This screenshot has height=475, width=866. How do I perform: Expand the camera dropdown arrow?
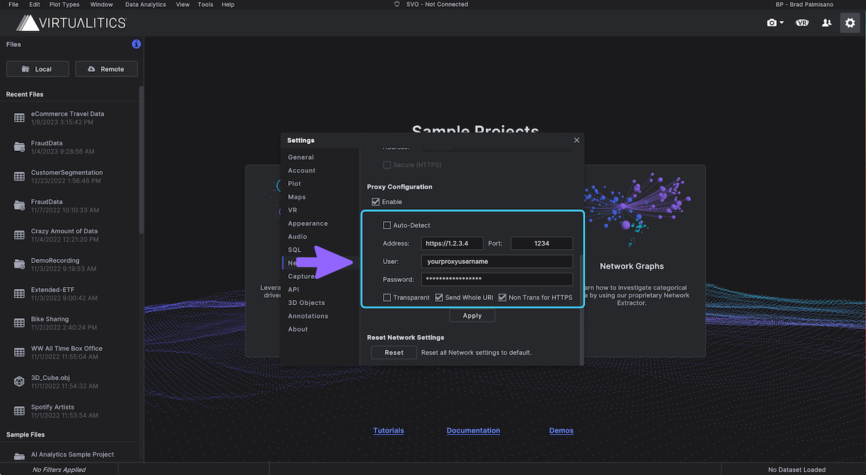point(782,23)
